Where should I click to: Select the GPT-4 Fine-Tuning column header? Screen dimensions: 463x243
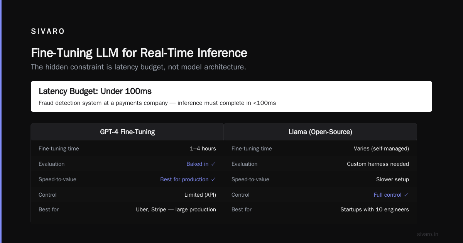point(127,132)
